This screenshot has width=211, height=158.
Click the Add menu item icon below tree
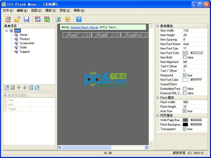point(7,87)
